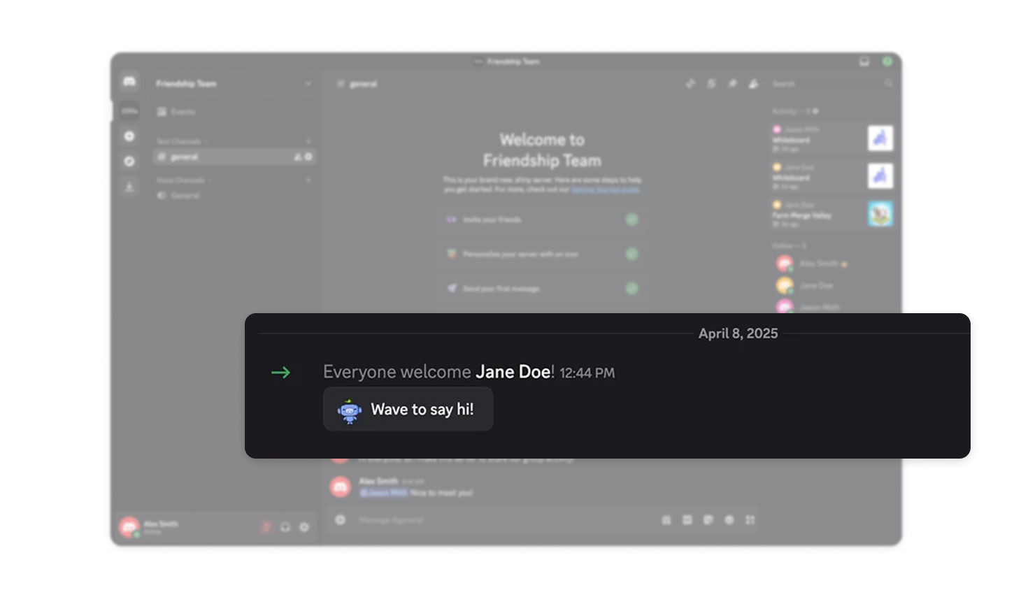The width and height of the screenshot is (1014, 597).
Task: Collapse the Text Channels category
Action: click(x=180, y=141)
